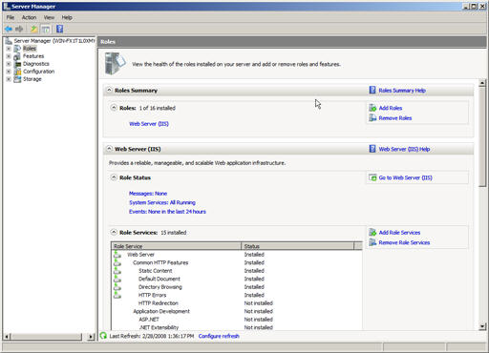The height and width of the screenshot is (353, 489).
Task: Click System Services: All Running link
Action: 162,202
